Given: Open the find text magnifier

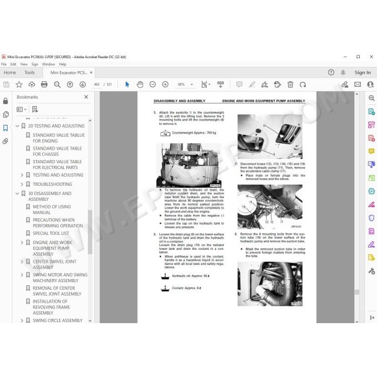Looking at the screenshot, I should click(x=57, y=85).
